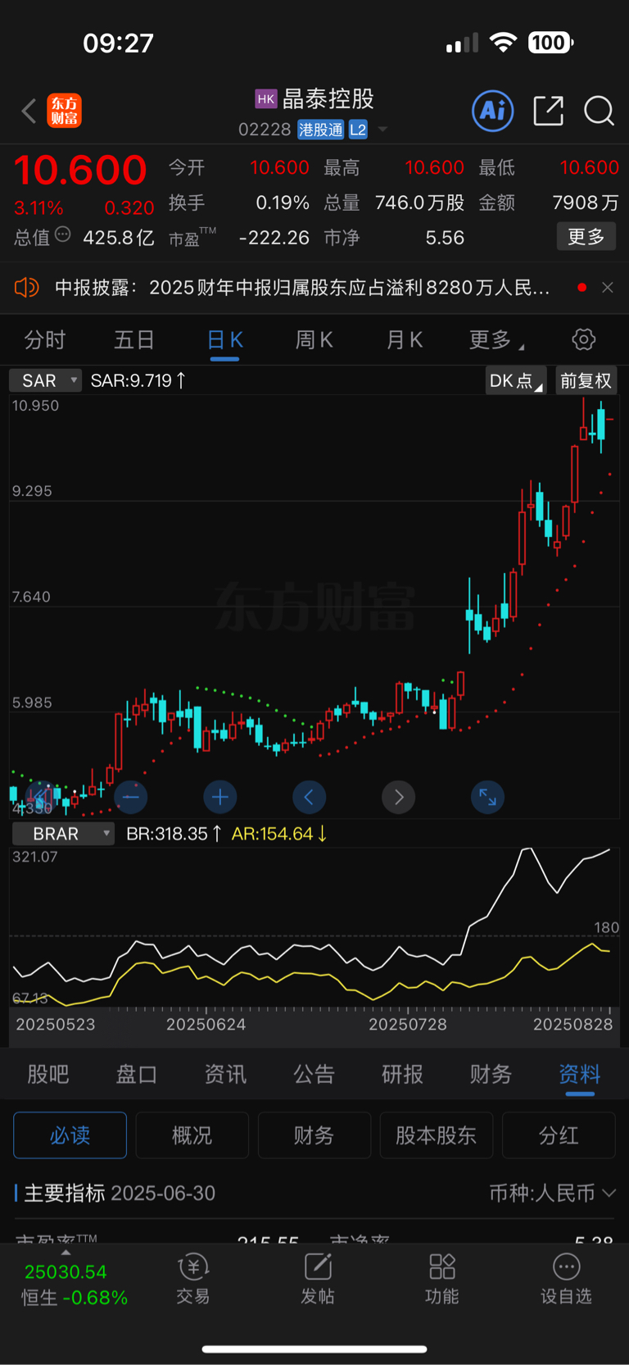Tap the 发帖 post icon
Image resolution: width=629 pixels, height=1365 pixels.
318,1278
